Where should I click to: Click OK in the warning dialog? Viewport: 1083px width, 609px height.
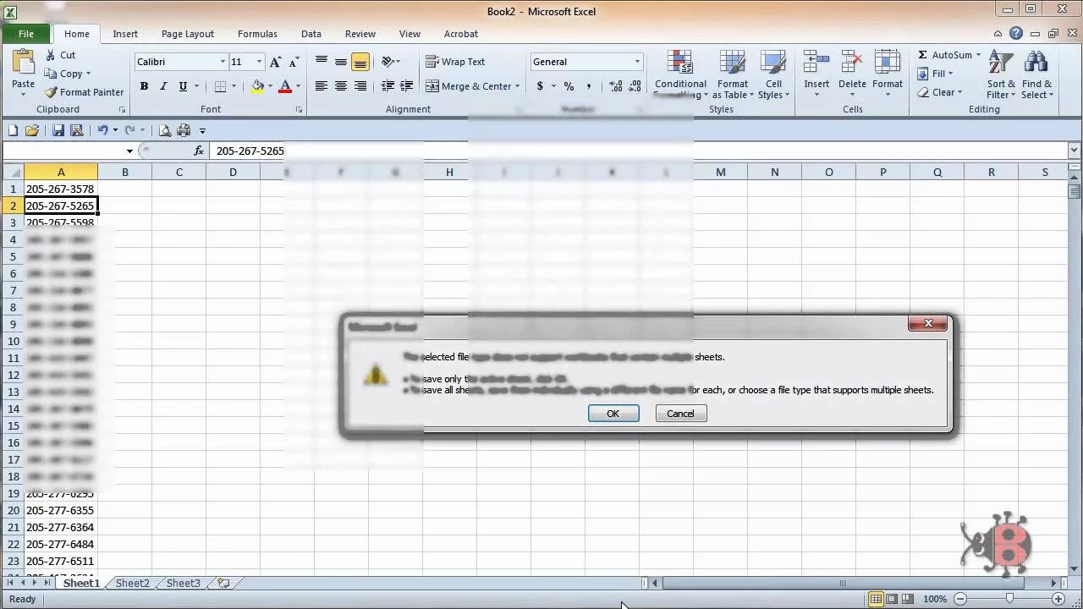pos(613,414)
